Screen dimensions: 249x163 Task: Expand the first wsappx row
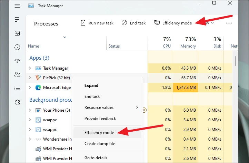click(x=30, y=120)
